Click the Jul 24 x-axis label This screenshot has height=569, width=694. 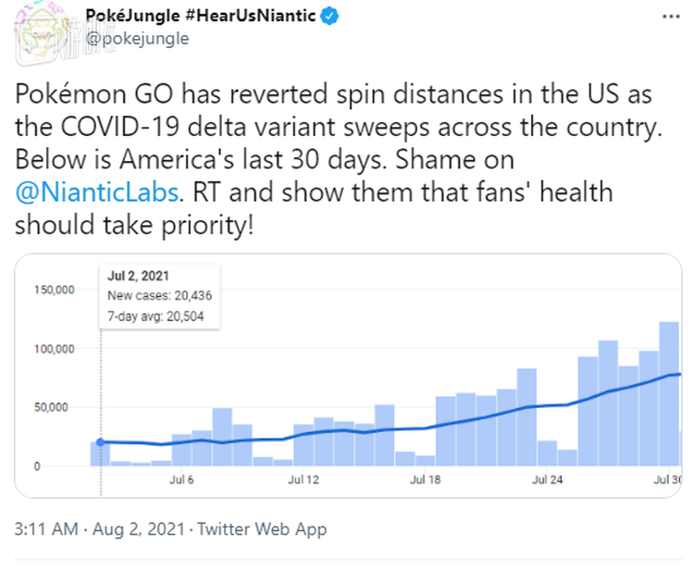548,479
